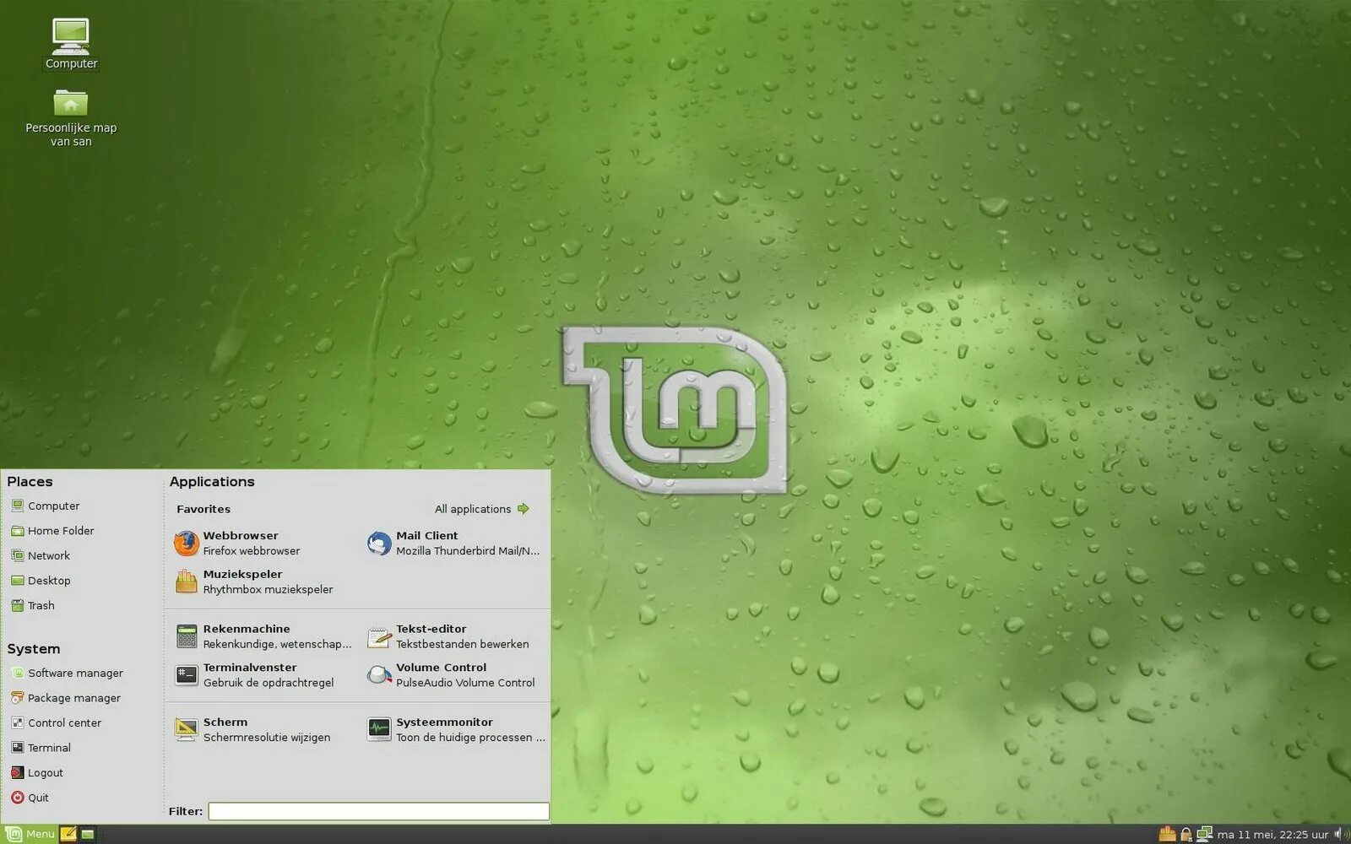Launch the Firefox Webbrowser from favorites
The height and width of the screenshot is (844, 1351).
(x=241, y=543)
